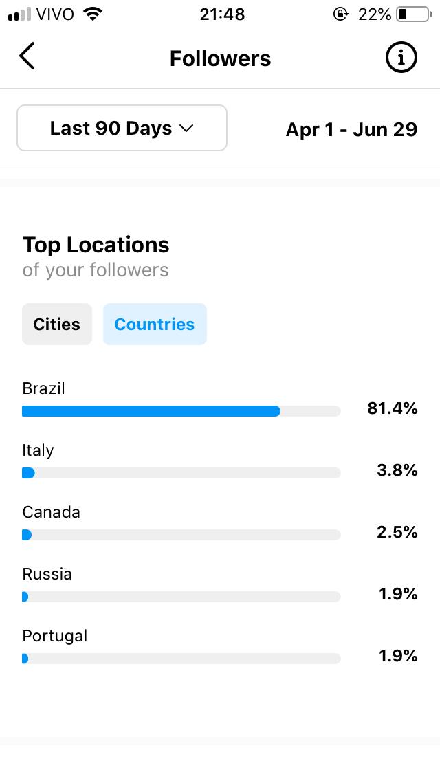440x781 pixels.
Task: Tap the back arrow icon
Action: (x=27, y=57)
